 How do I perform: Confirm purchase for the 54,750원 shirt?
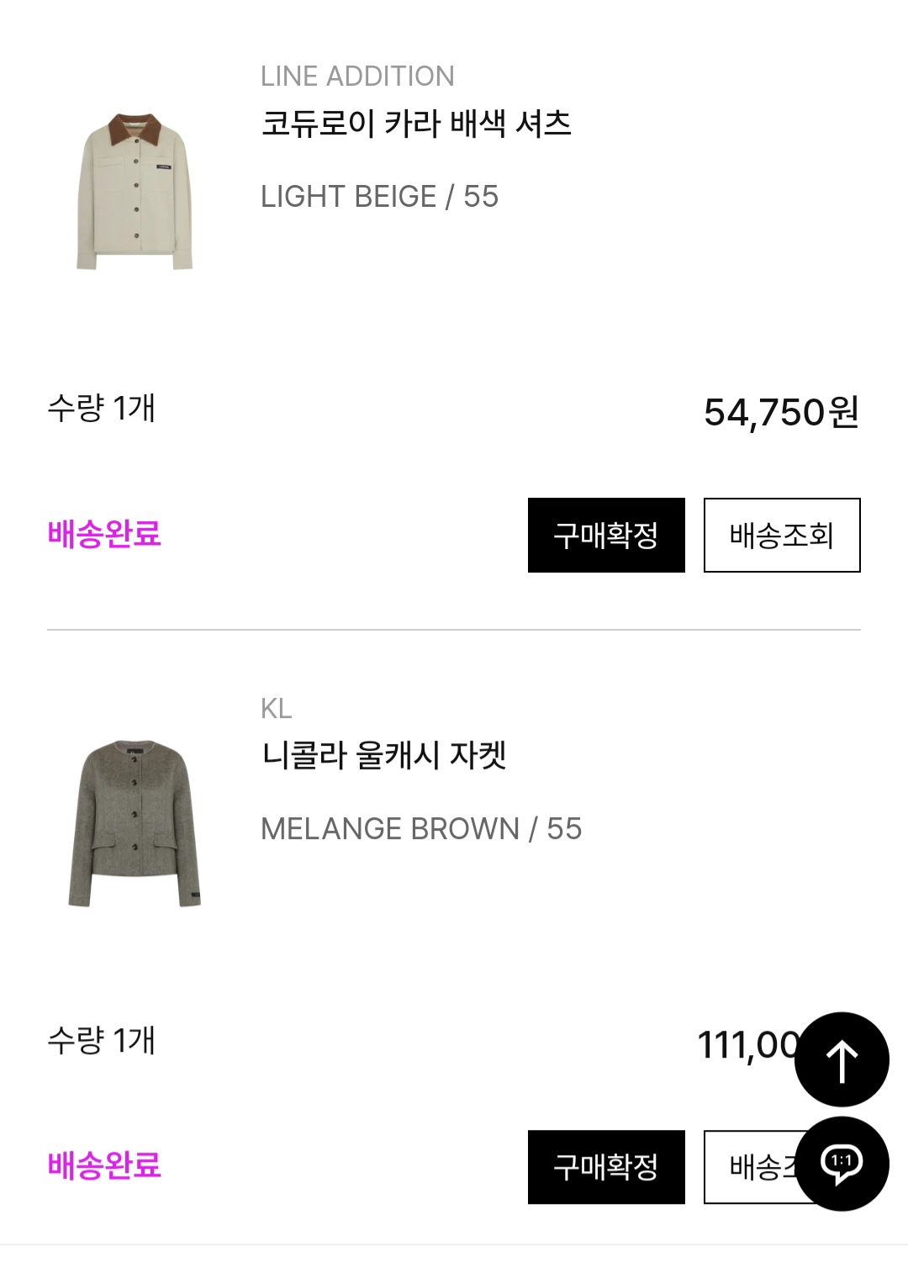(x=606, y=536)
